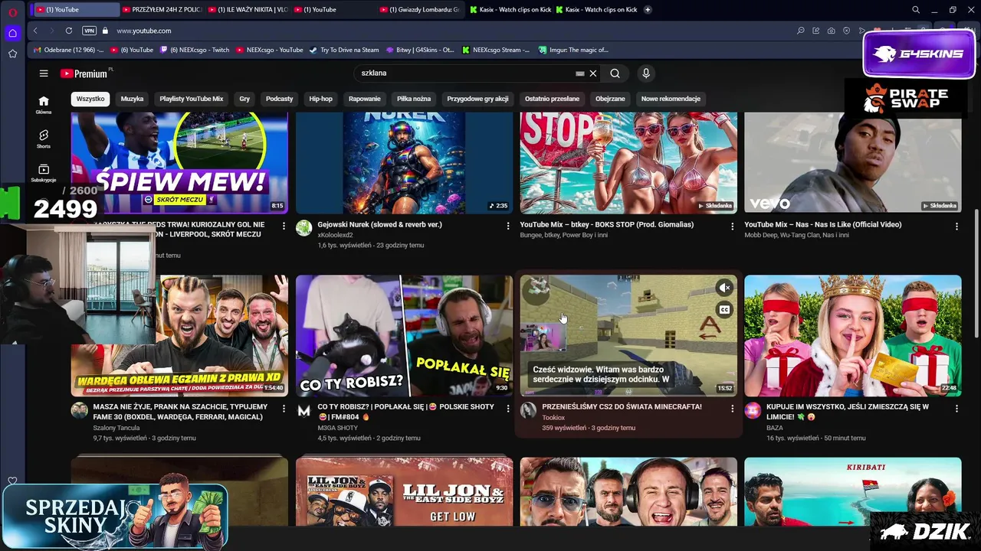Screen dimensions: 981x551
Task: Open Shorts in the YouTube sidebar
Action: click(x=44, y=139)
